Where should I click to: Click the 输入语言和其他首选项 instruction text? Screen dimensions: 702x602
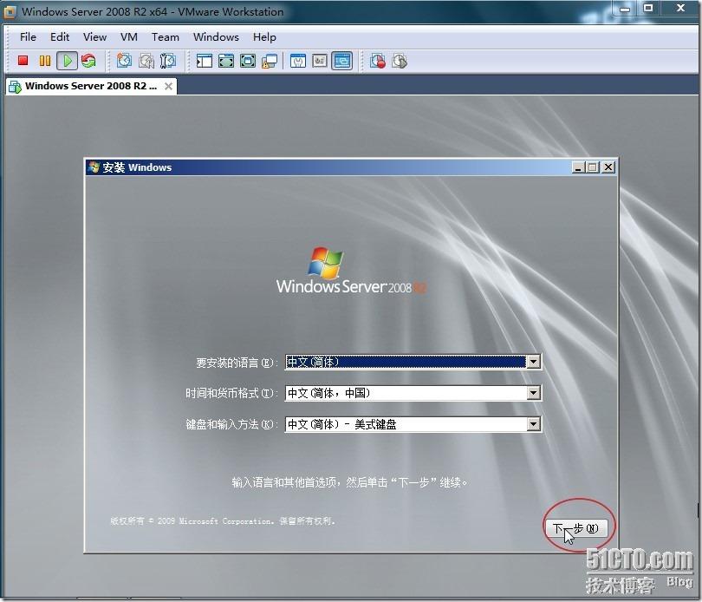349,482
